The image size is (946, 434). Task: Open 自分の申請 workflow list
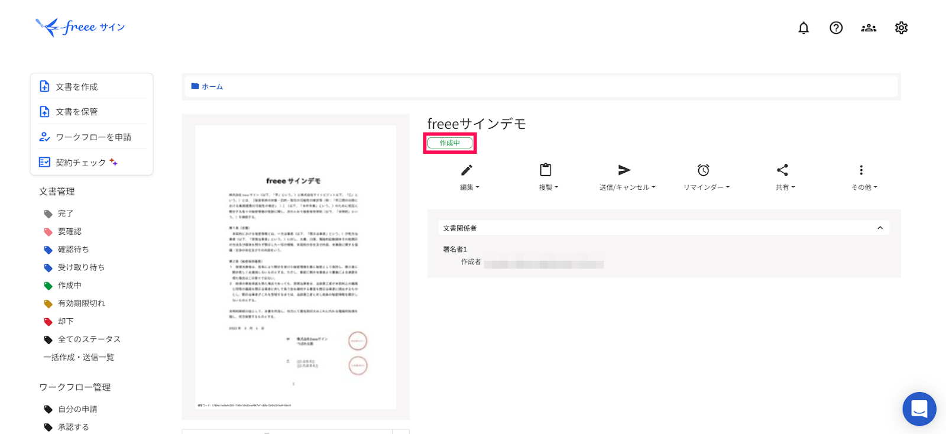(x=77, y=409)
